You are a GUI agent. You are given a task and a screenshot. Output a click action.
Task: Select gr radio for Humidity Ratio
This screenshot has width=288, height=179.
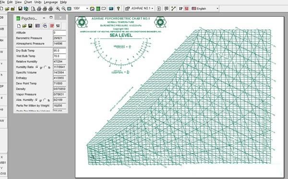(x=37, y=67)
